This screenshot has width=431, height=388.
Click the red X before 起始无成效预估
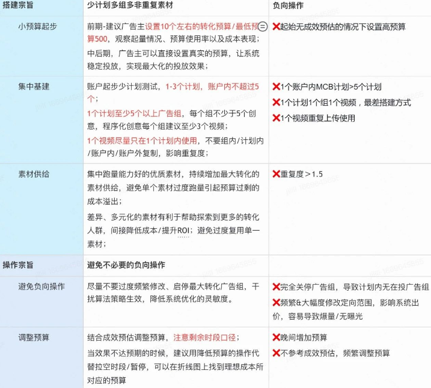point(276,27)
